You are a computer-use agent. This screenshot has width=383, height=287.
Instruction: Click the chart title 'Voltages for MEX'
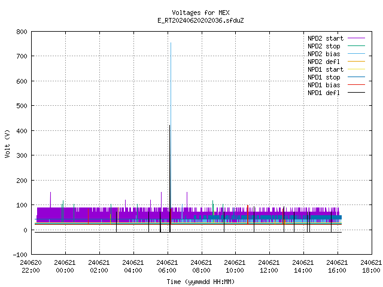[200, 13]
